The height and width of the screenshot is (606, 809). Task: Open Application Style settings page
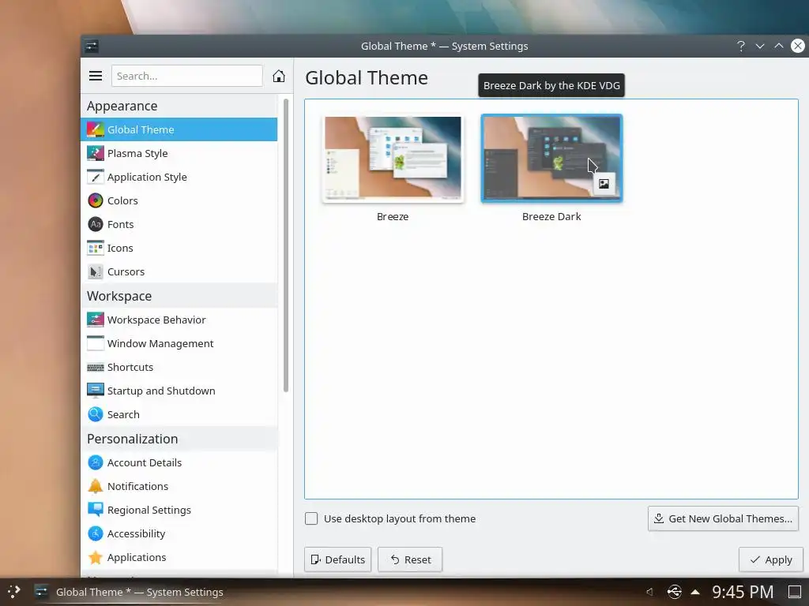pos(179,177)
